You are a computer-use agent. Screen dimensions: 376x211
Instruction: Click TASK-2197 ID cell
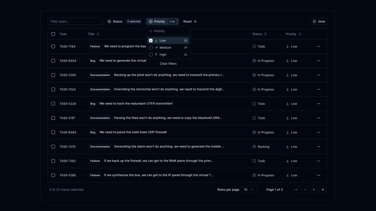[67, 118]
